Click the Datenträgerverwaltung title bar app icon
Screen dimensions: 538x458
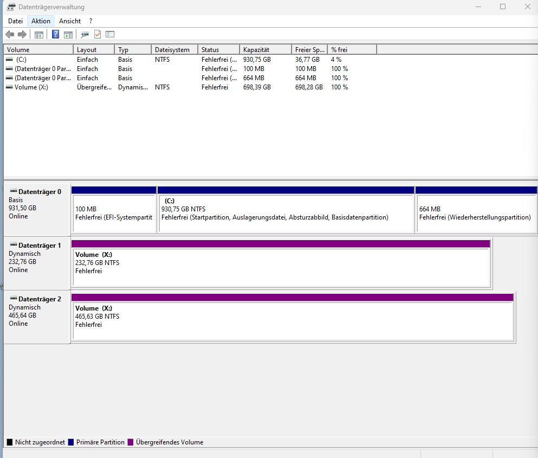click(11, 7)
